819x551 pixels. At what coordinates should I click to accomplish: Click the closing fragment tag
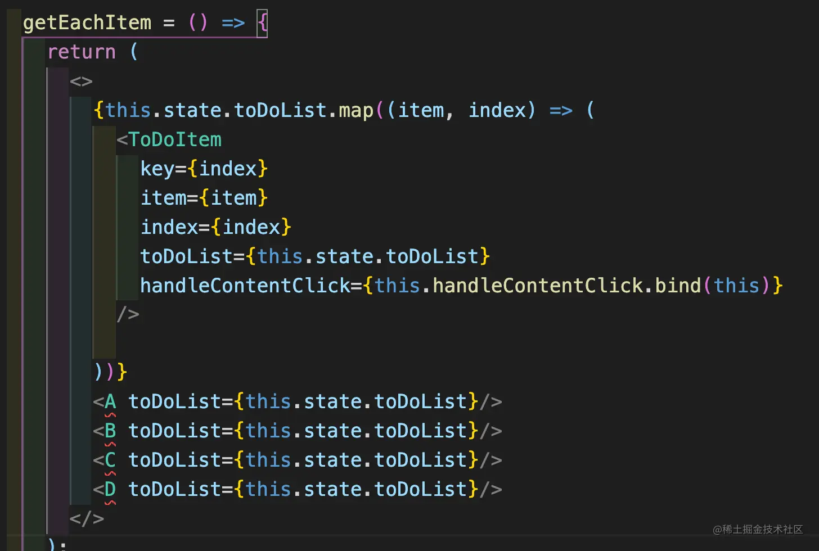pos(87,518)
